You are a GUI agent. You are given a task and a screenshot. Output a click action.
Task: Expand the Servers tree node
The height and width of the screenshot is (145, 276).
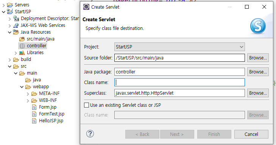coord(3,5)
